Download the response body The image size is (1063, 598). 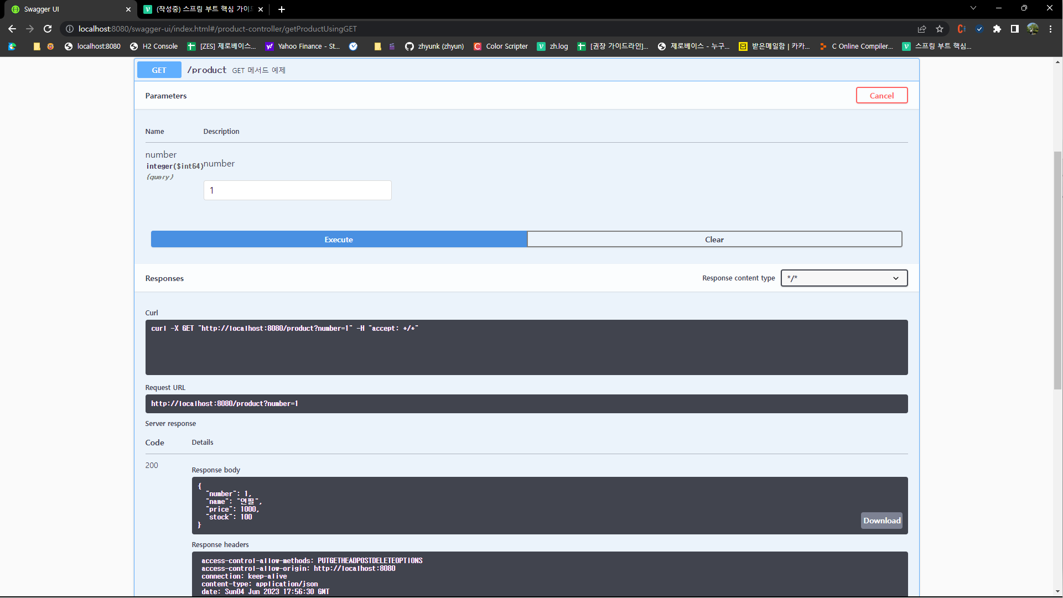point(881,521)
